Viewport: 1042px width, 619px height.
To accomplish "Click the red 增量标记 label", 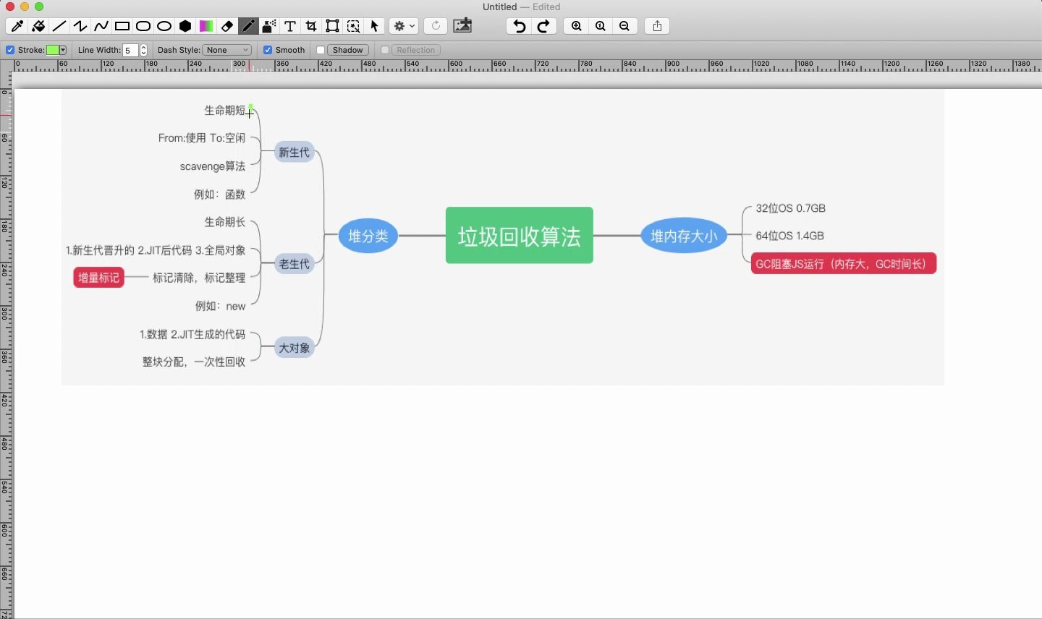I will (99, 278).
